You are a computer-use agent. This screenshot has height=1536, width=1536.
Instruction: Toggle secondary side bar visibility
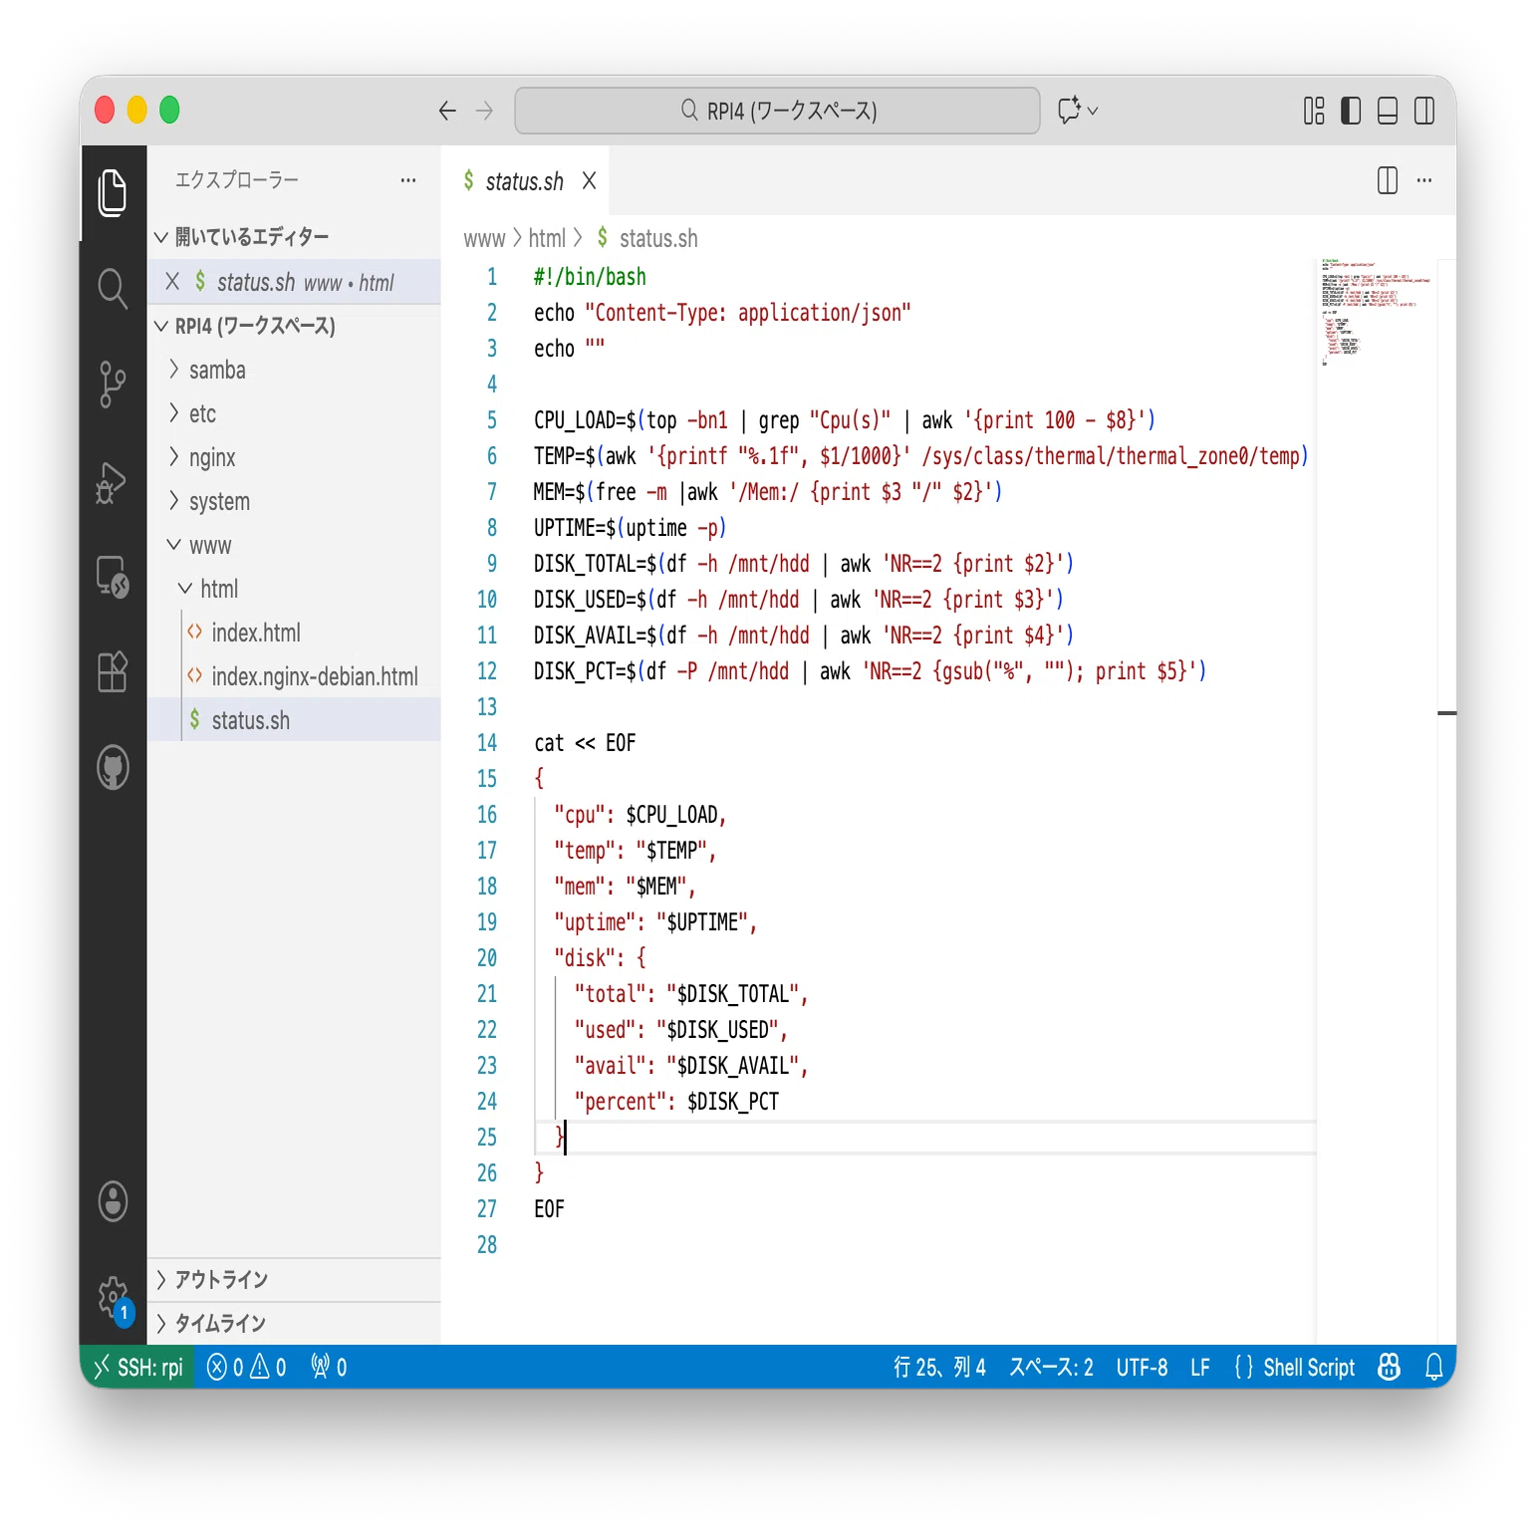point(1424,111)
